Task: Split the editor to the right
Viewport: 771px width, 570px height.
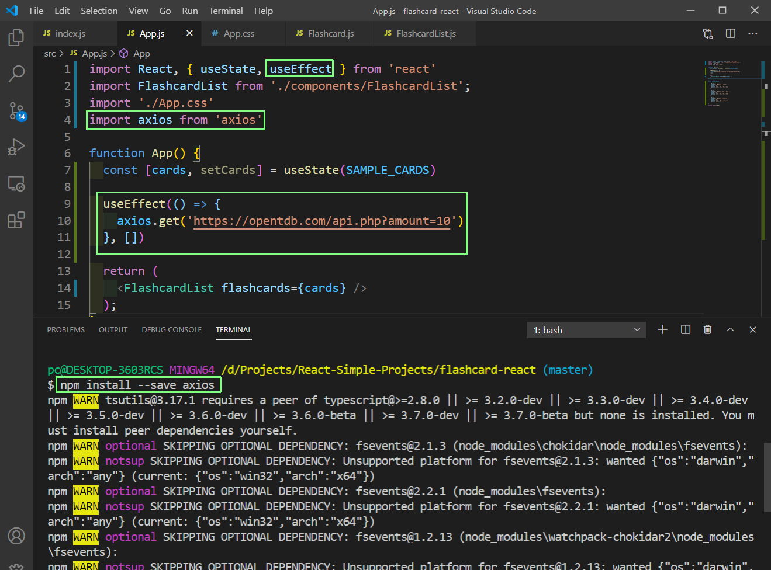Action: [x=731, y=34]
